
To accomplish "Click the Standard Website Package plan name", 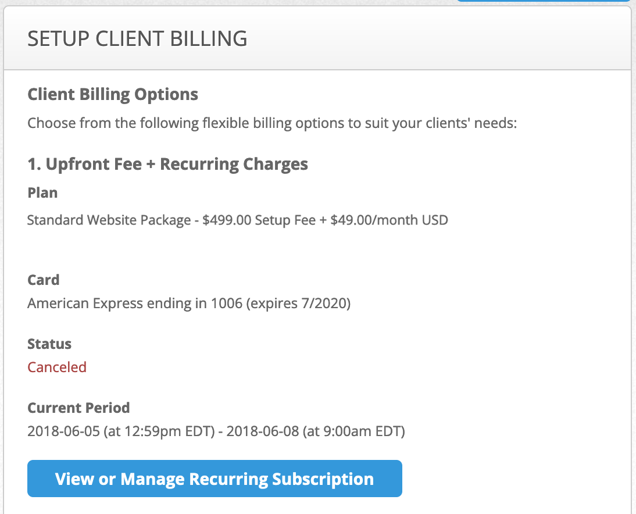I will tap(109, 220).
